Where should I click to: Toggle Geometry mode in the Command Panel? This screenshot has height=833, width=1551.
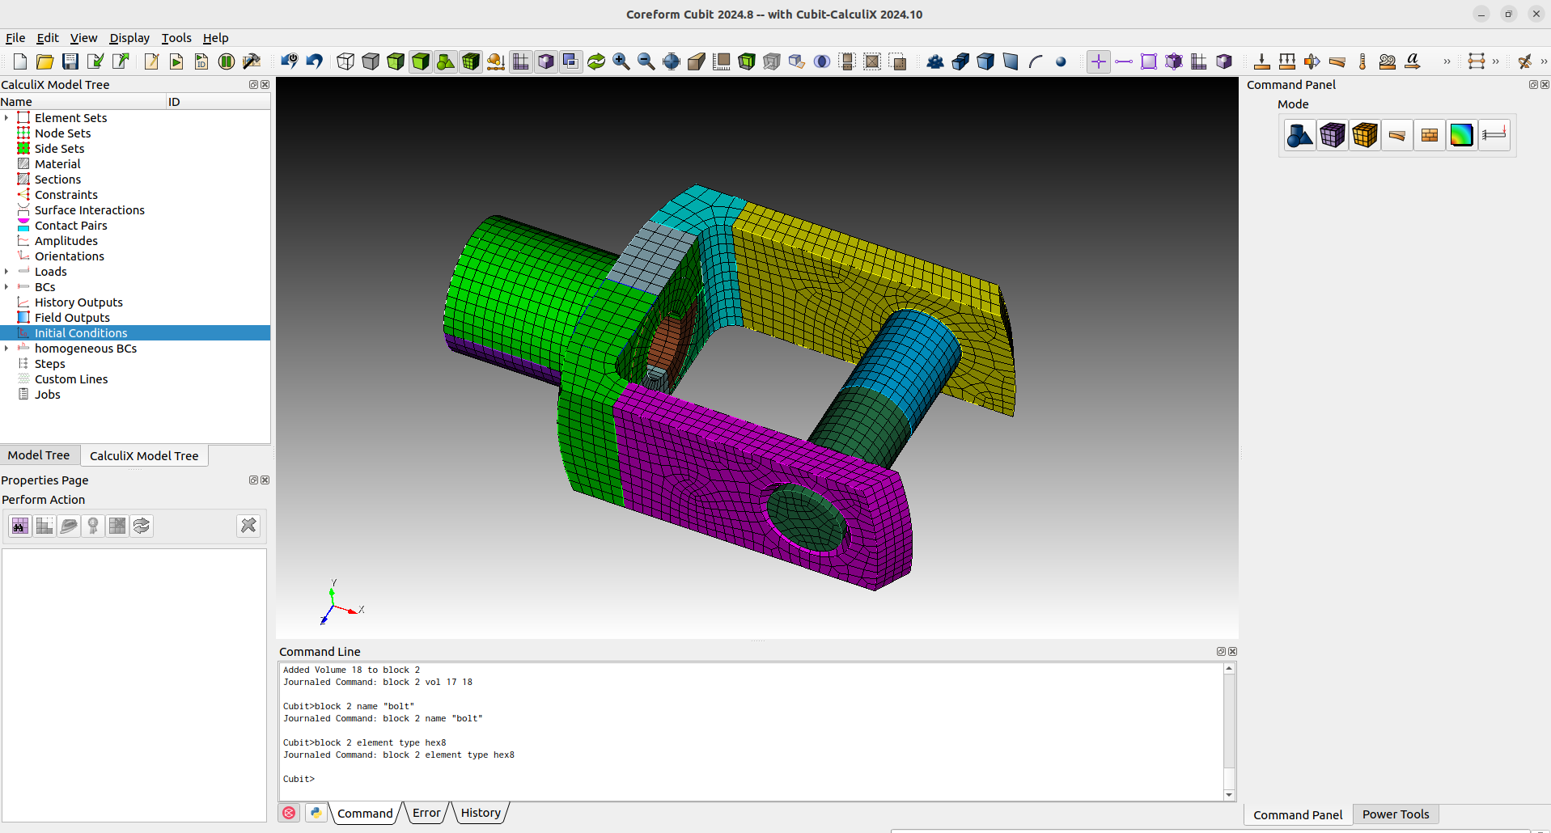click(x=1299, y=134)
